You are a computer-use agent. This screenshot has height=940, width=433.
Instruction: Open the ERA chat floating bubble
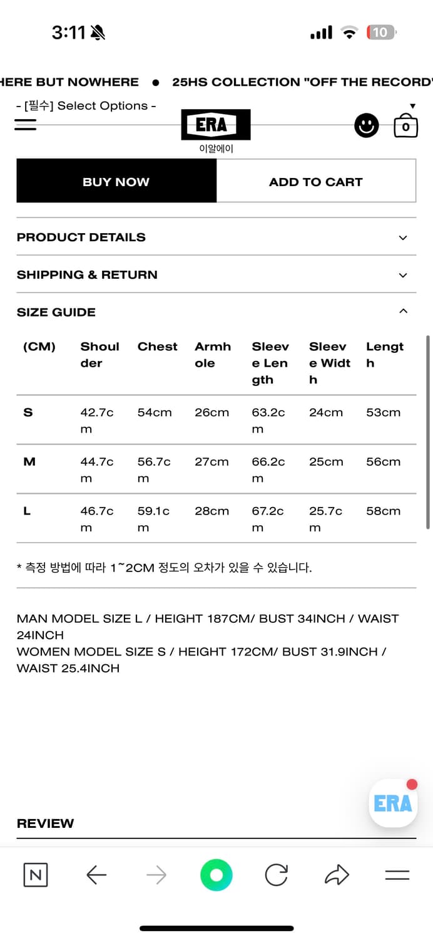[393, 803]
